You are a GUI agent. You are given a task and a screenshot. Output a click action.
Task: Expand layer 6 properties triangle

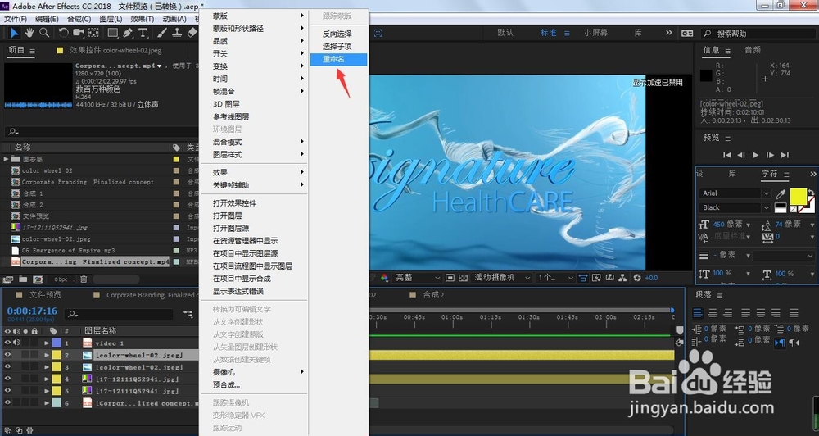pyautogui.click(x=47, y=403)
